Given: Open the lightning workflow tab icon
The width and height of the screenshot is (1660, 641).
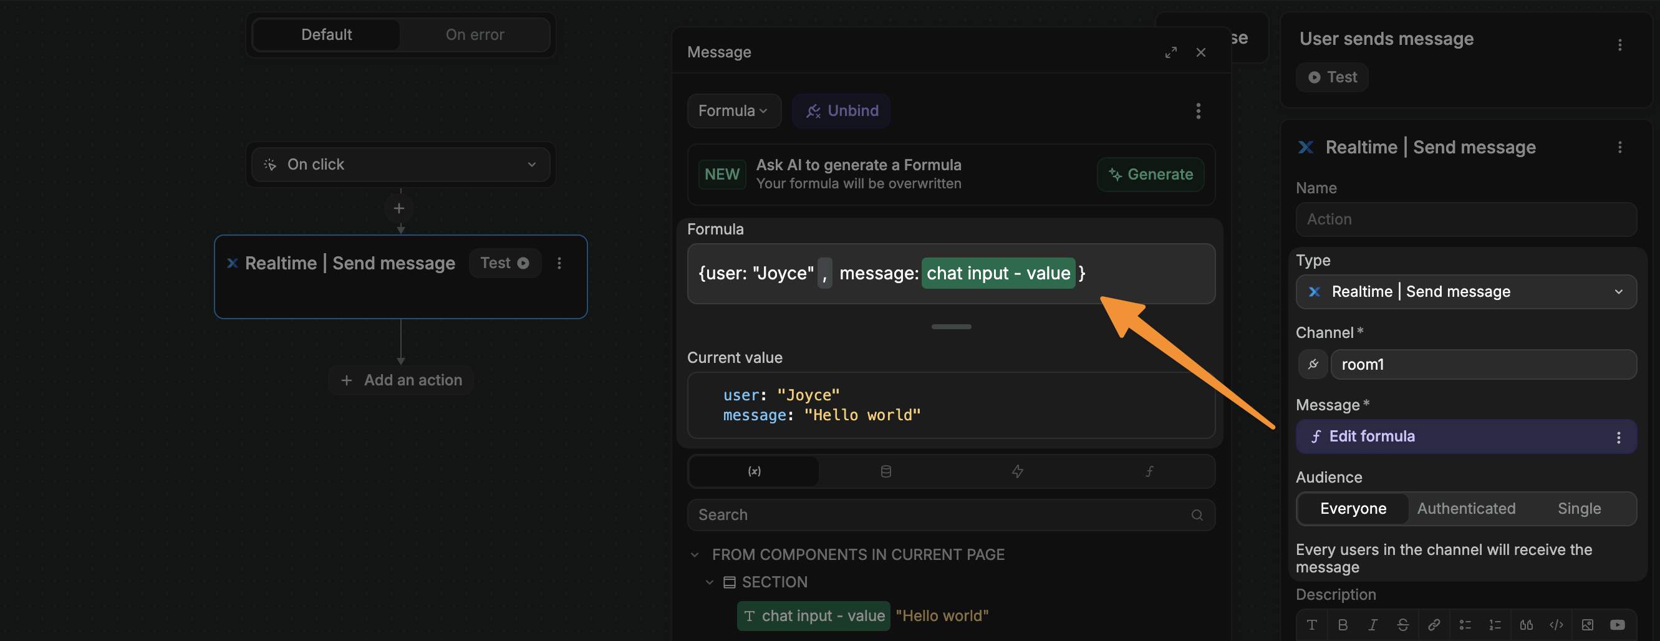Looking at the screenshot, I should [1017, 471].
